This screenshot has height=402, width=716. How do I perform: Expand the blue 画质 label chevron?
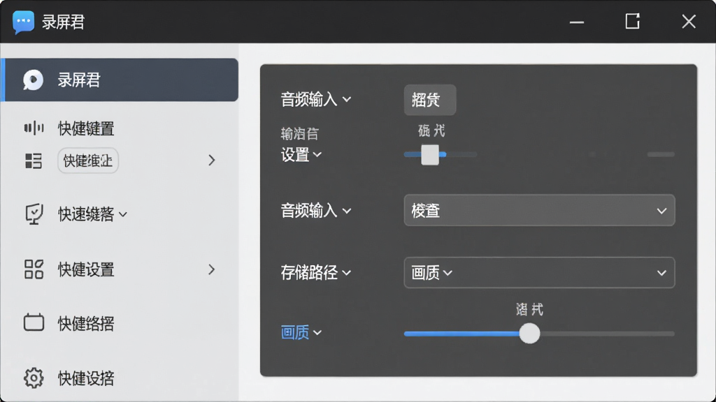coord(317,333)
